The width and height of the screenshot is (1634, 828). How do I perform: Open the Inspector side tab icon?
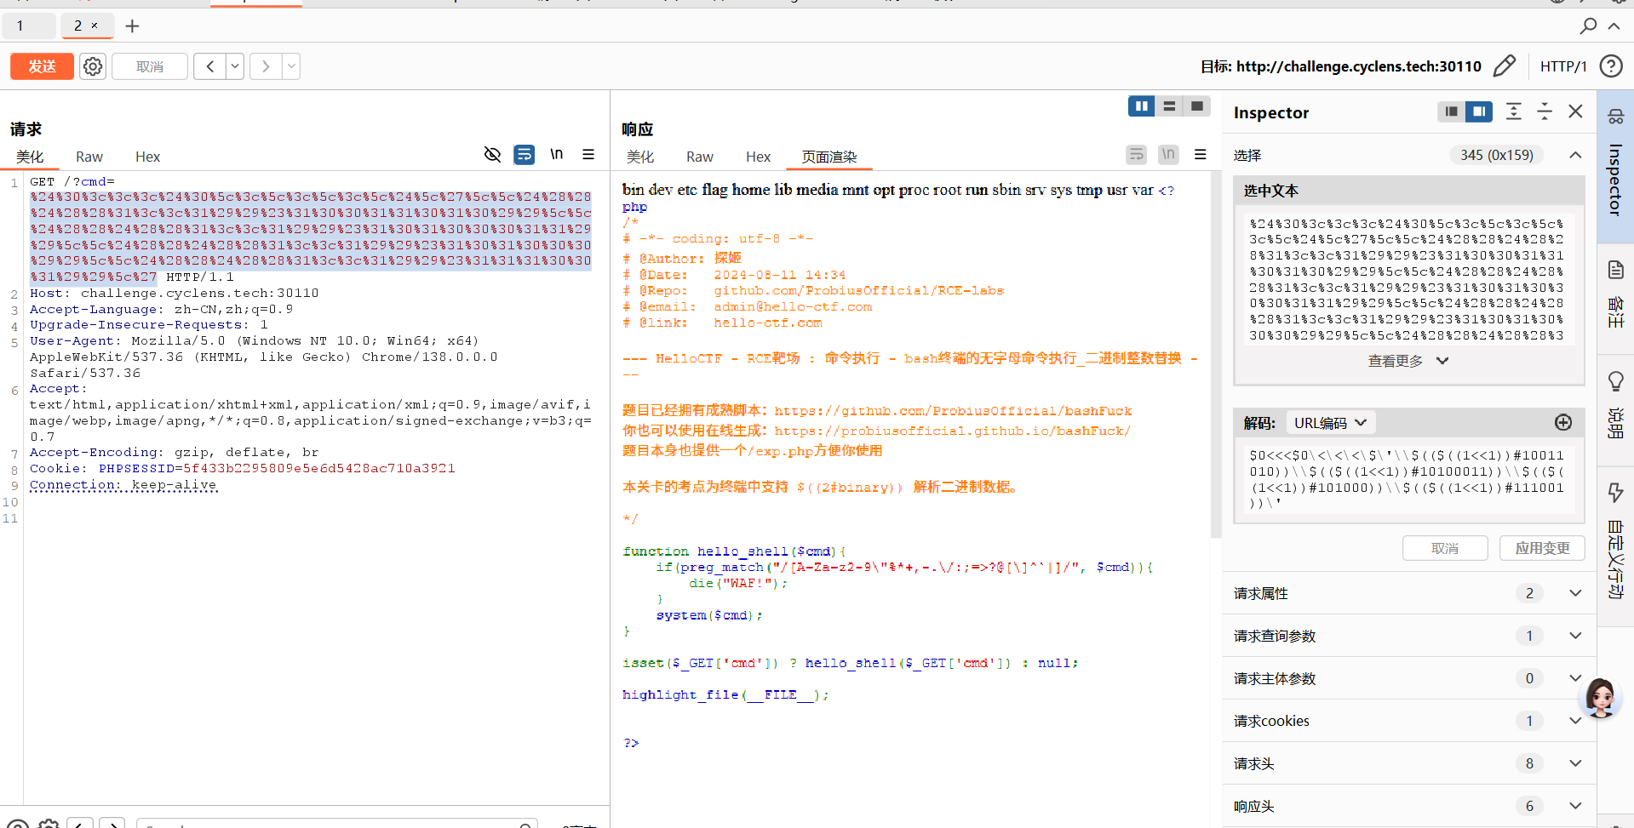[x=1615, y=117]
